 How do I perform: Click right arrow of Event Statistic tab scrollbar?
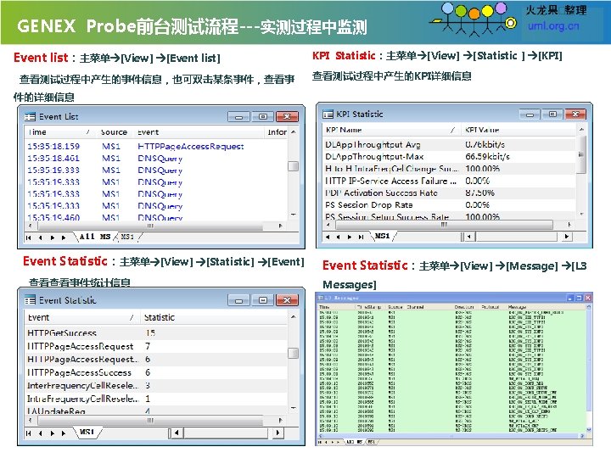pos(277,433)
